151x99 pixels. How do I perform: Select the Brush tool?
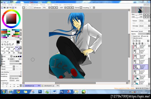pyautogui.click(x=13, y=48)
